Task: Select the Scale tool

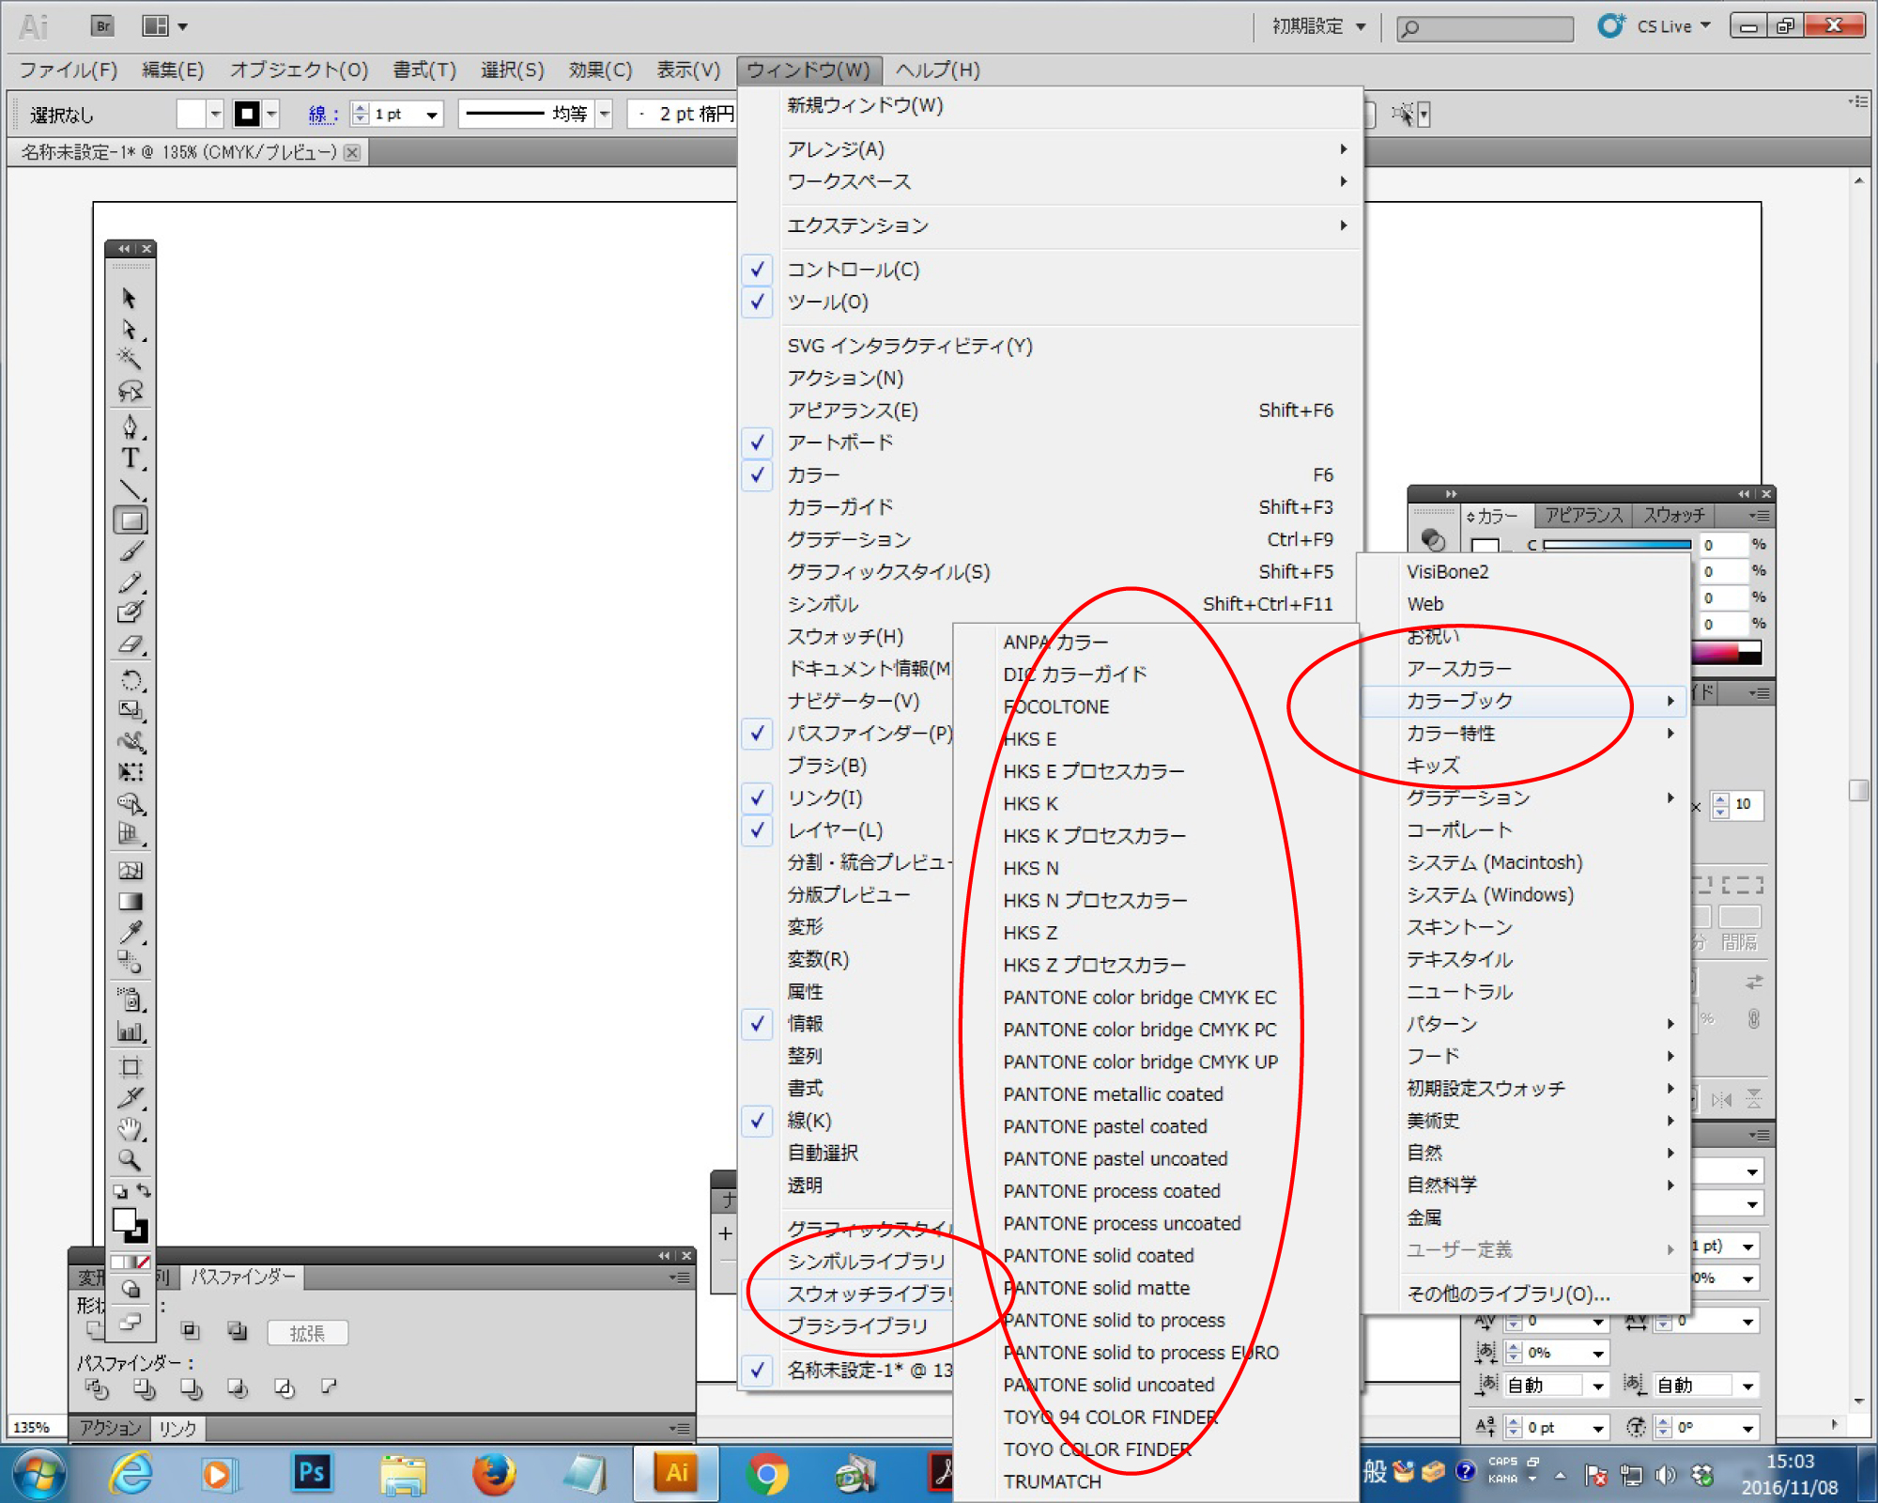Action: (x=130, y=711)
